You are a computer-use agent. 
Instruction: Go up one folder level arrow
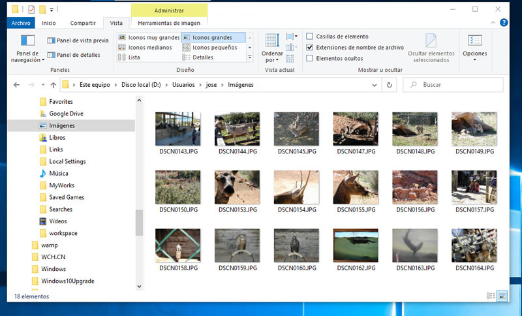coord(53,85)
